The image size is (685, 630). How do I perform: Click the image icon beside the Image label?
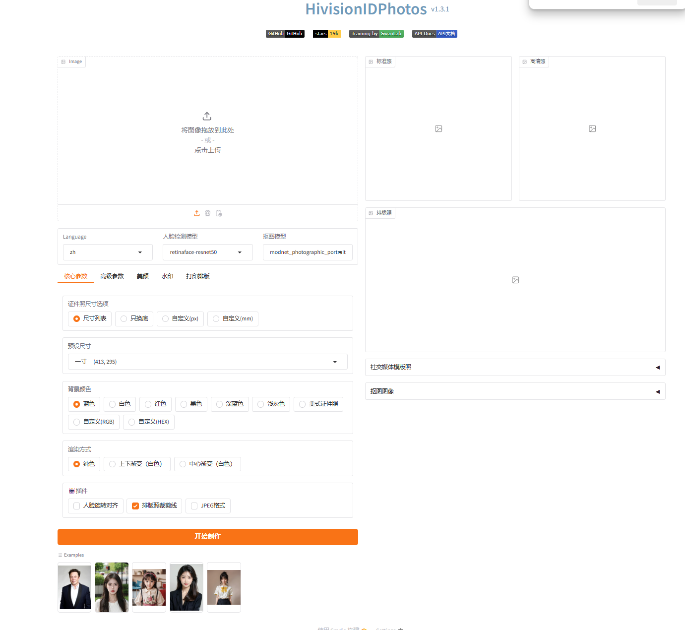[x=63, y=62]
